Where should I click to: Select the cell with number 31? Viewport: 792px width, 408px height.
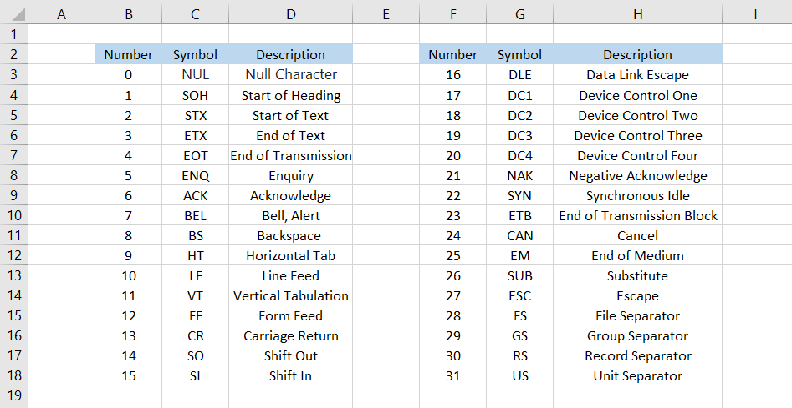click(452, 375)
